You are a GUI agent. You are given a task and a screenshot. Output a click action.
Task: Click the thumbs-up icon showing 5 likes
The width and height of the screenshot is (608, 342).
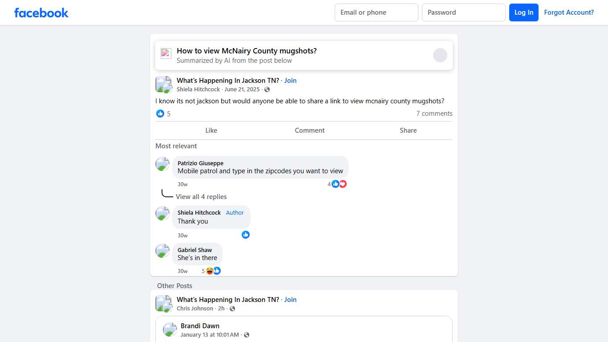[160, 114]
